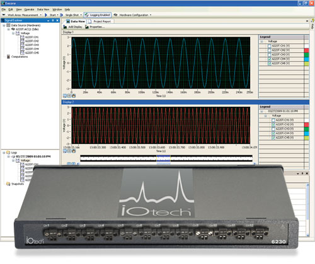
Task: Check 6220T CH1 in Display 2 legend
Action: pos(273,120)
